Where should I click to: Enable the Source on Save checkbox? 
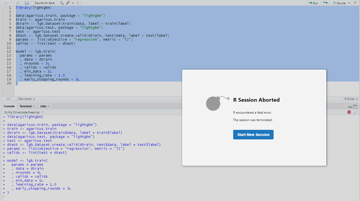click(x=32, y=3)
